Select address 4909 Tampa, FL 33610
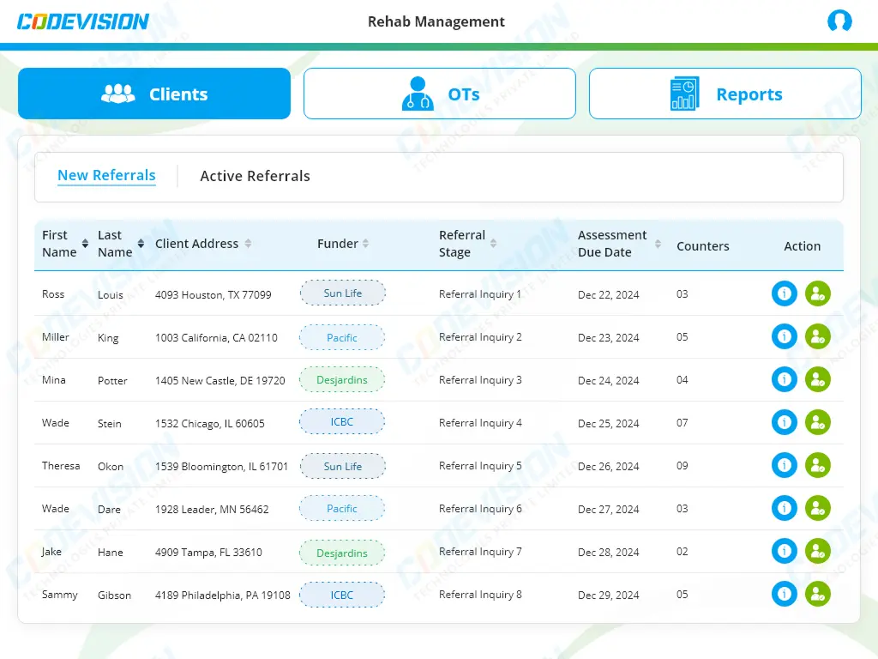 (x=208, y=553)
